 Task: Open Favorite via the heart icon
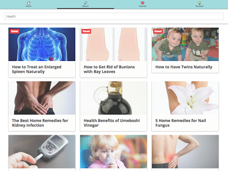tap(142, 3)
